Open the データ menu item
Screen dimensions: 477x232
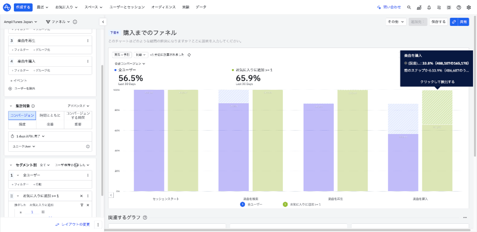pyautogui.click(x=201, y=7)
